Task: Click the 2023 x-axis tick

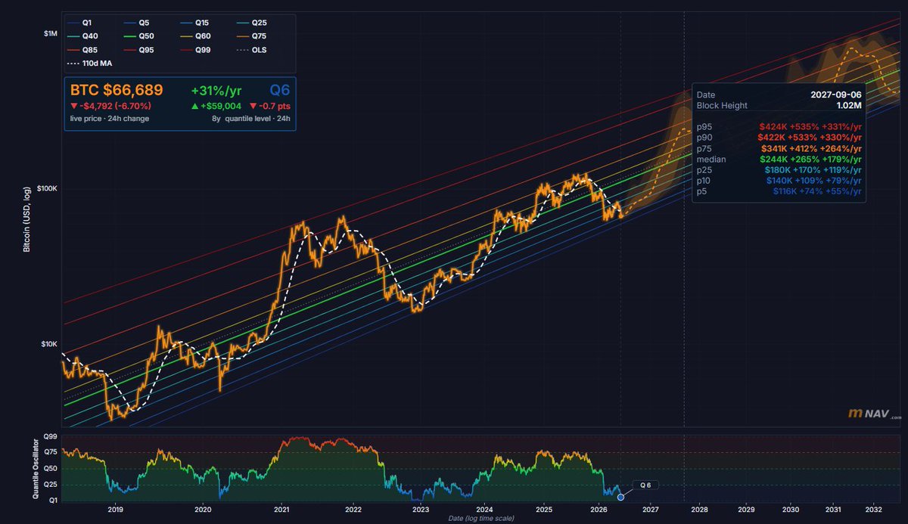Action: 421,511
